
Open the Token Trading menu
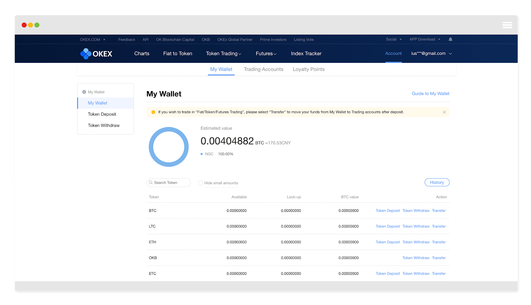[224, 54]
